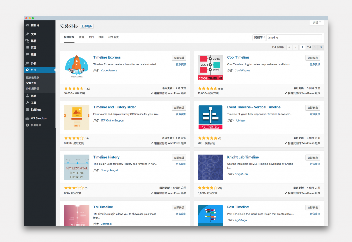The width and height of the screenshot is (352, 242).
Task: Switch to the Popular (熱門) tab
Action: [91, 37]
